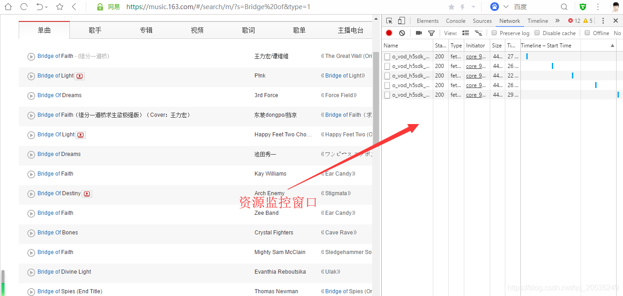Image resolution: width=623 pixels, height=296 pixels.
Task: Play Bridge of Faith by 王力宏/谭维维
Action: (x=31, y=57)
